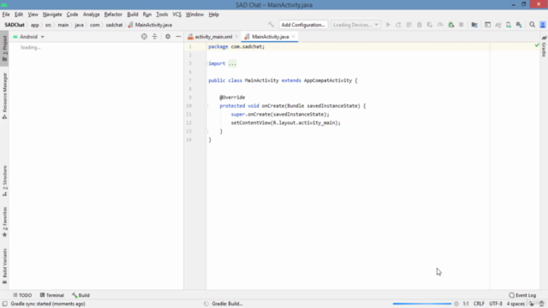Toggle the Favorites sidebar tab
This screenshot has width=548, height=308.
[x=4, y=222]
